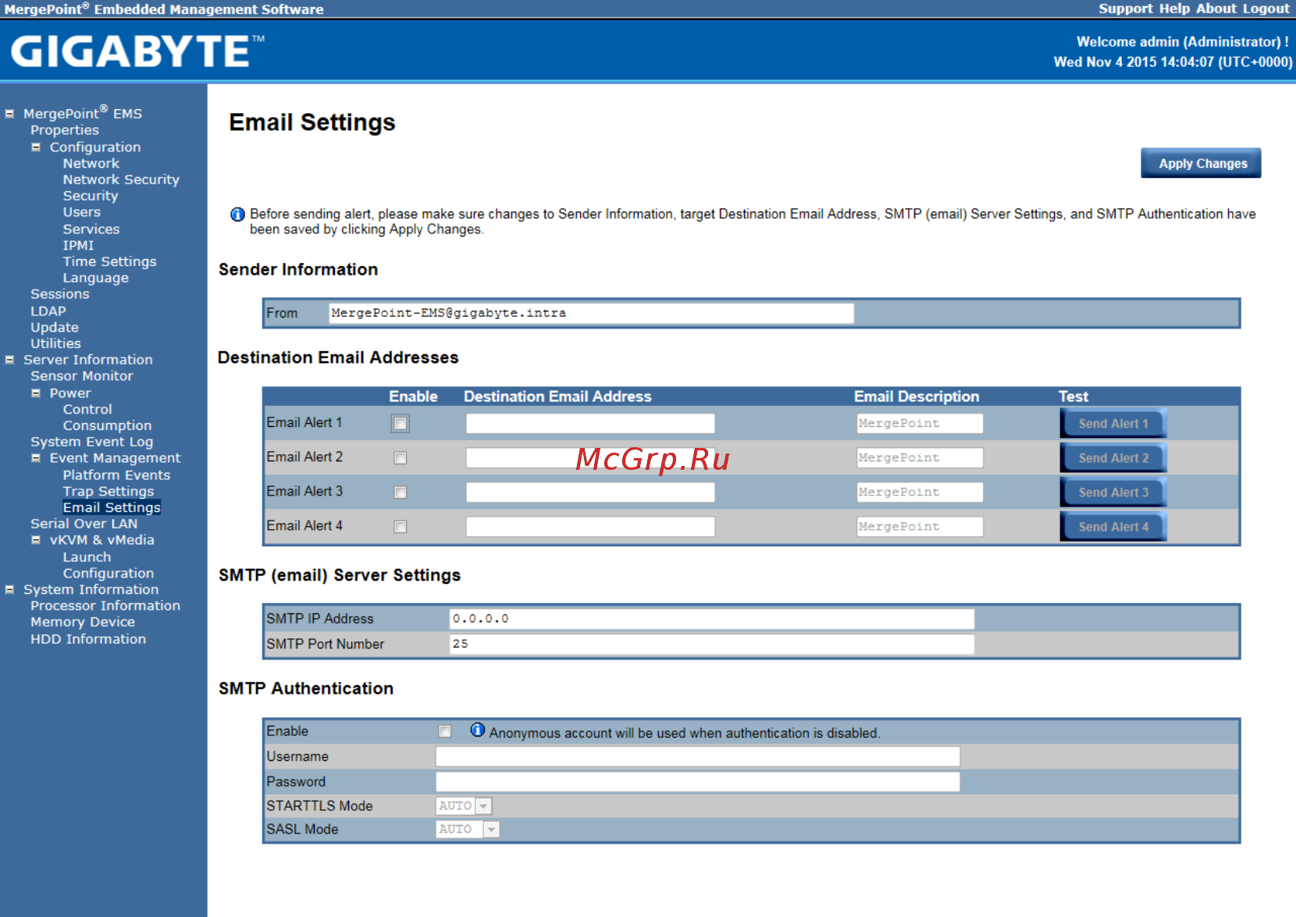The width and height of the screenshot is (1296, 917).
Task: Open Network under Configuration
Action: (91, 164)
